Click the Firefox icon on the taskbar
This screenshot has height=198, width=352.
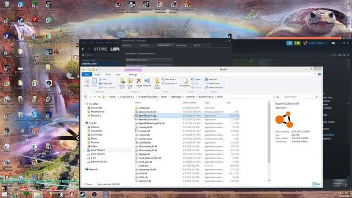49,194
